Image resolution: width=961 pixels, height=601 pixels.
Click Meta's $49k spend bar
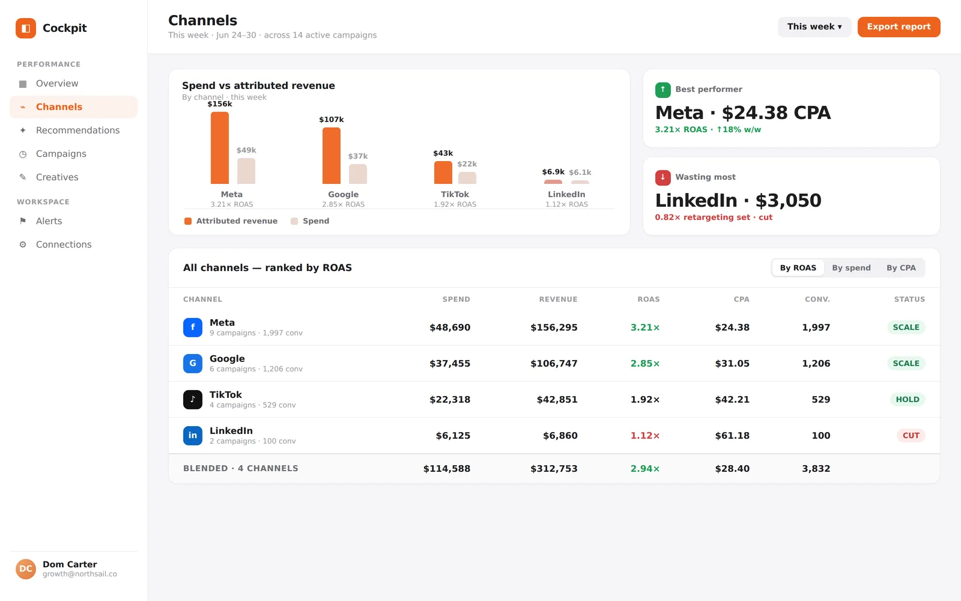click(246, 171)
